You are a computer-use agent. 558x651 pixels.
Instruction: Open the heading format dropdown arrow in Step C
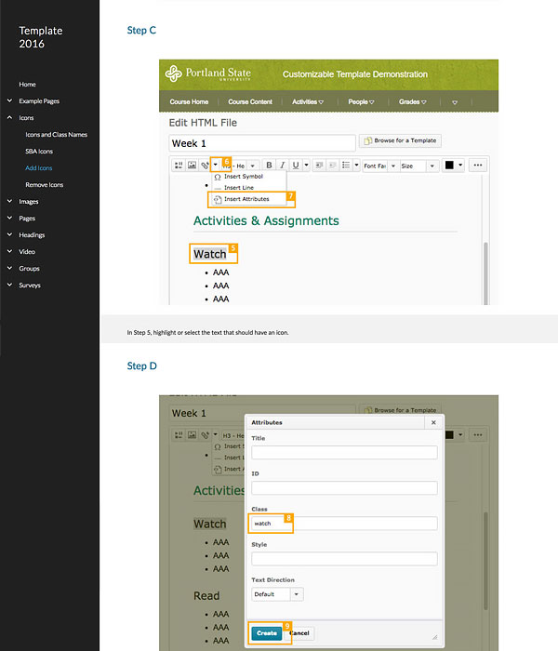point(252,166)
